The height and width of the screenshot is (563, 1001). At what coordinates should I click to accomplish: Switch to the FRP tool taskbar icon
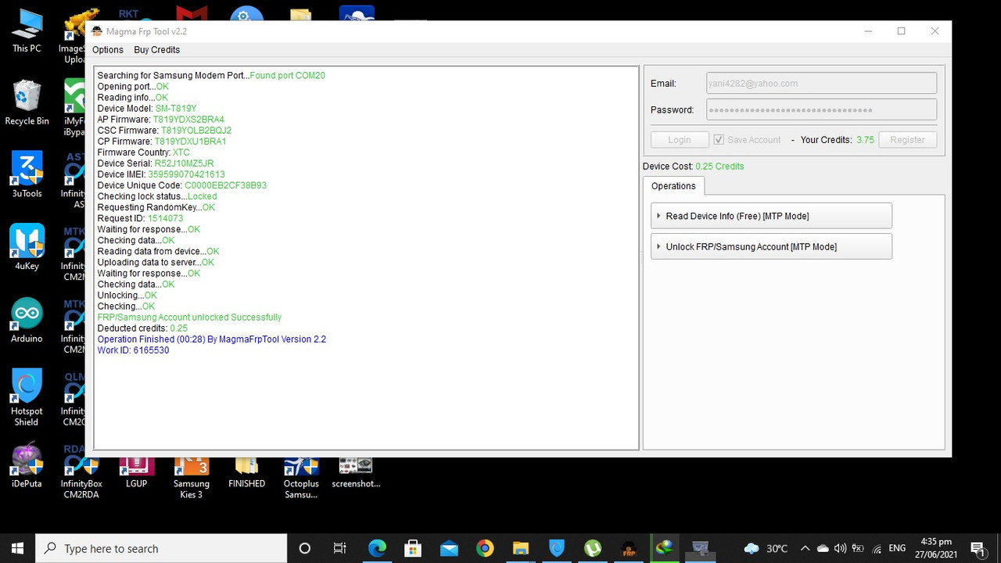pyautogui.click(x=629, y=548)
